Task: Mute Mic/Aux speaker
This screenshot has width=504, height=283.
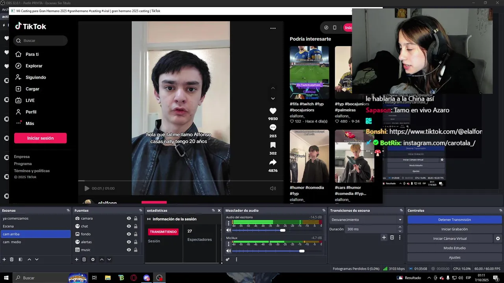Action: [228, 251]
